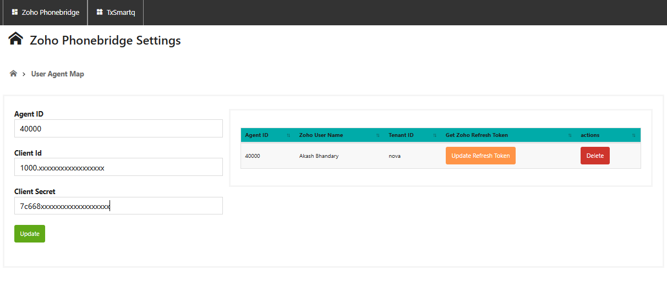
Task: Click the large home icon in page title
Action: click(16, 39)
